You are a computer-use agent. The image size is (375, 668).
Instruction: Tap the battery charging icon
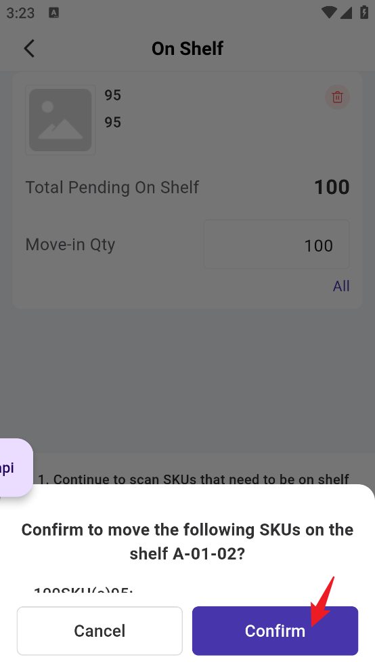click(364, 12)
